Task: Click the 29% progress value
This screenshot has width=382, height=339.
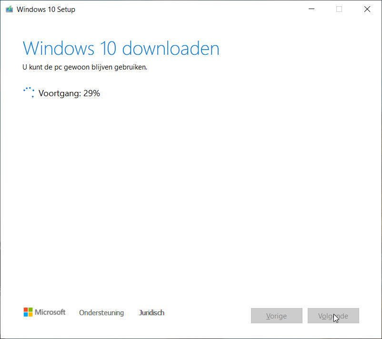Action: click(91, 93)
